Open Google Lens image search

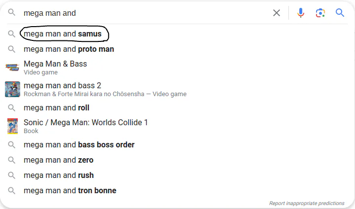click(x=320, y=13)
